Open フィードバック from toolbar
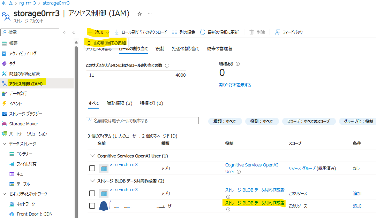 pos(289,32)
